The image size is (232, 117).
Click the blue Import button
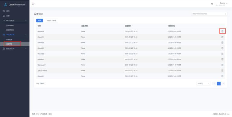click(40, 21)
